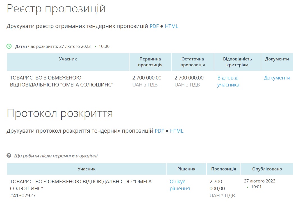This screenshot has height=204, width=293.
Task: Select participant name in the protocol table
Action: [x=81, y=185]
